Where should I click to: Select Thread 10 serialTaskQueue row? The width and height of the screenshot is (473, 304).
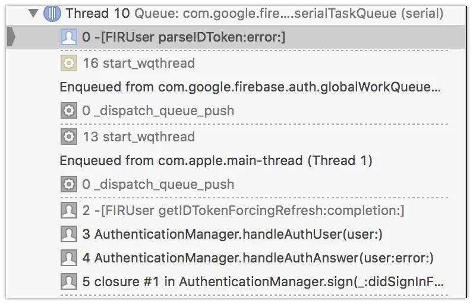236,14
